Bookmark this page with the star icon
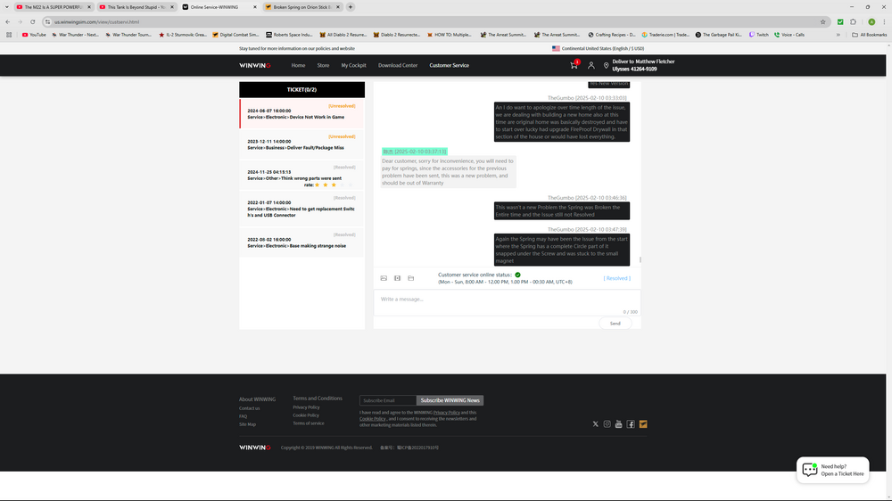The width and height of the screenshot is (892, 501). coord(822,21)
